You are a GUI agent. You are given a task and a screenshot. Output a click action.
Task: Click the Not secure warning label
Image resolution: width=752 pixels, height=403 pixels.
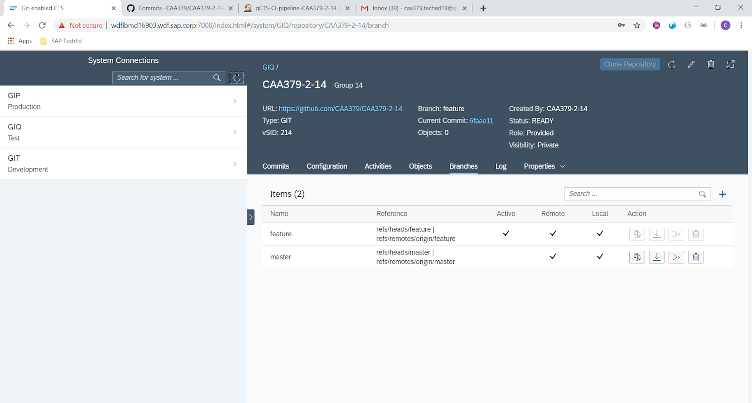(x=86, y=25)
